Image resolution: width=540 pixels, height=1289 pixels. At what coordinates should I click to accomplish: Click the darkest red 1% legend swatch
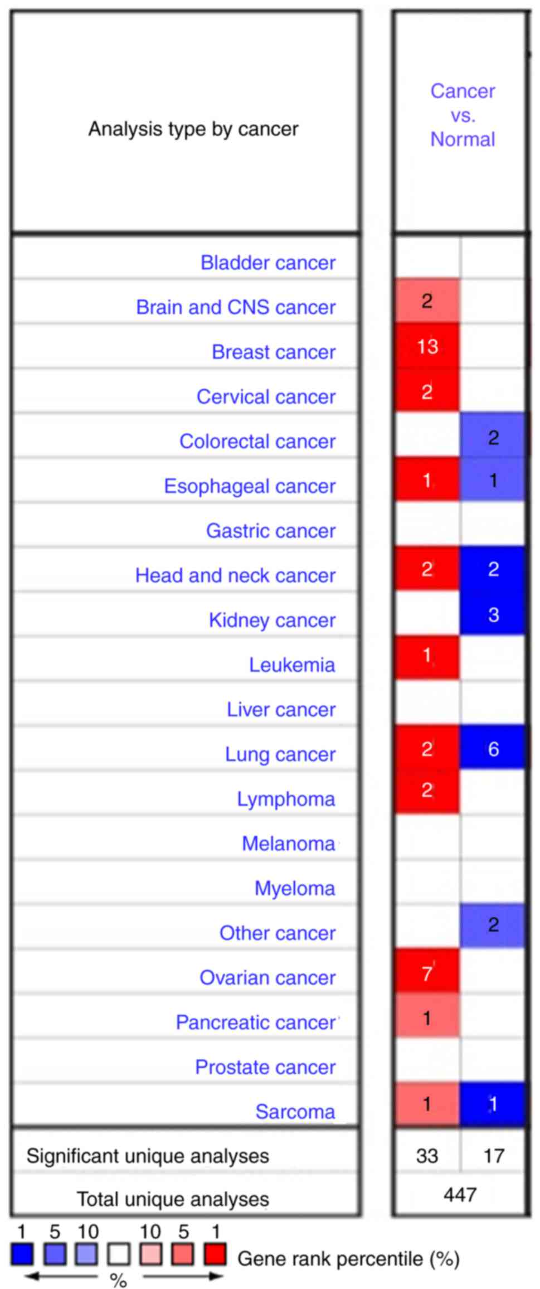click(215, 1255)
